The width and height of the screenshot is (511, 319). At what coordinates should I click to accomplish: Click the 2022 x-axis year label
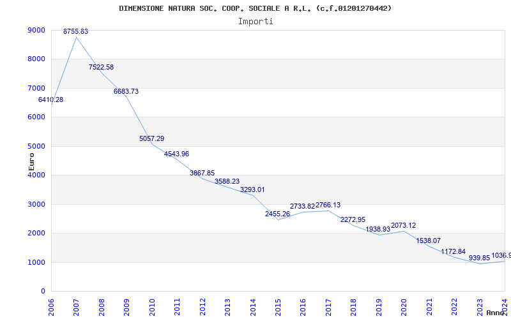pos(454,307)
